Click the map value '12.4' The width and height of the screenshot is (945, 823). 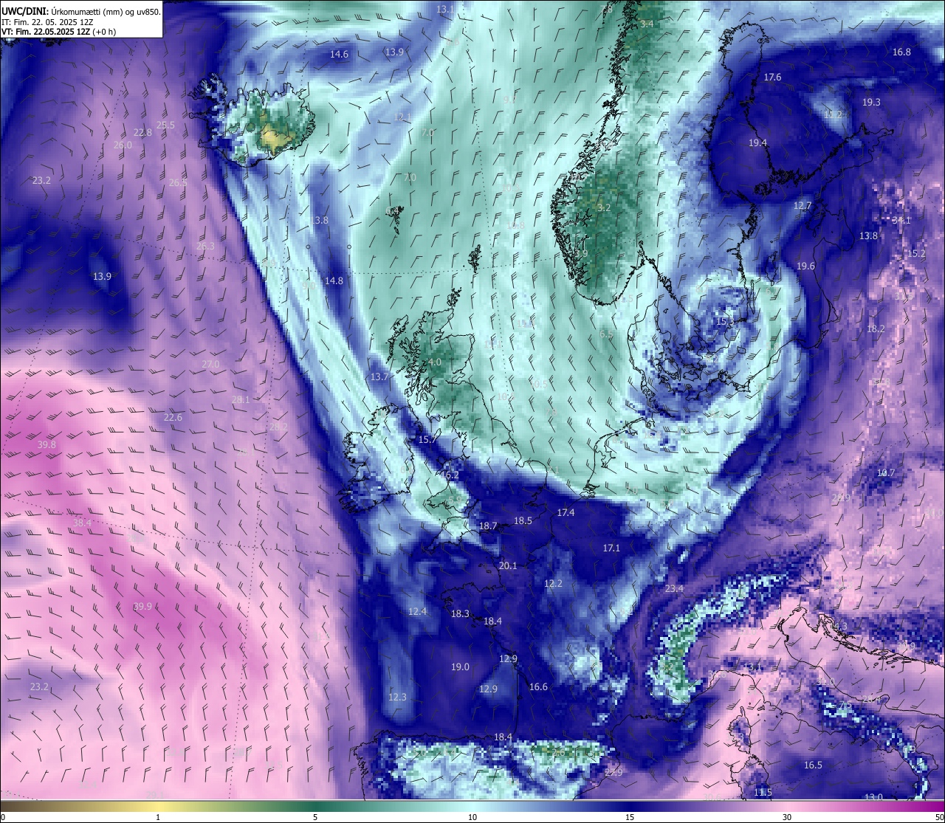pos(417,612)
